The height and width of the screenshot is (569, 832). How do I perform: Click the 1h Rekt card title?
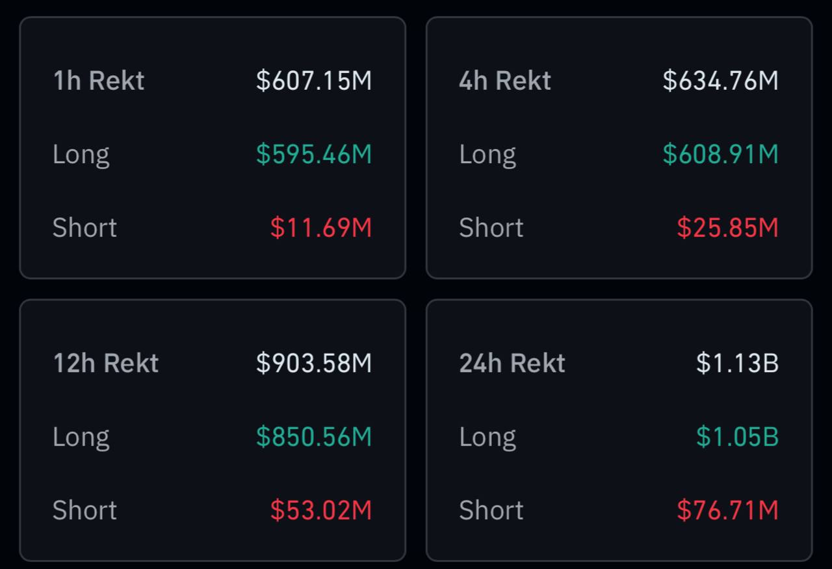(98, 81)
